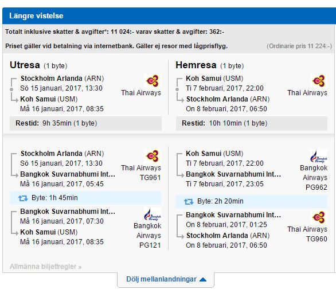
Task: Click Thai Airways logo in Hemresa summary
Action: pyautogui.click(x=319, y=81)
